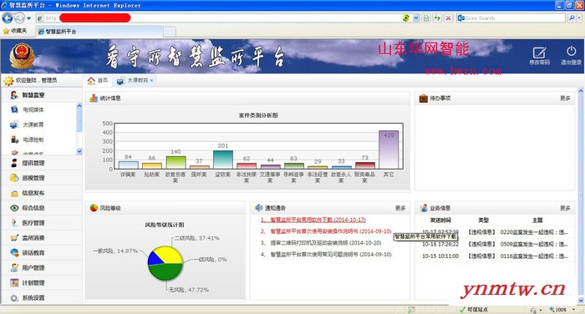Click the browser Refresh icon
This screenshot has height=314, width=585.
[437, 18]
